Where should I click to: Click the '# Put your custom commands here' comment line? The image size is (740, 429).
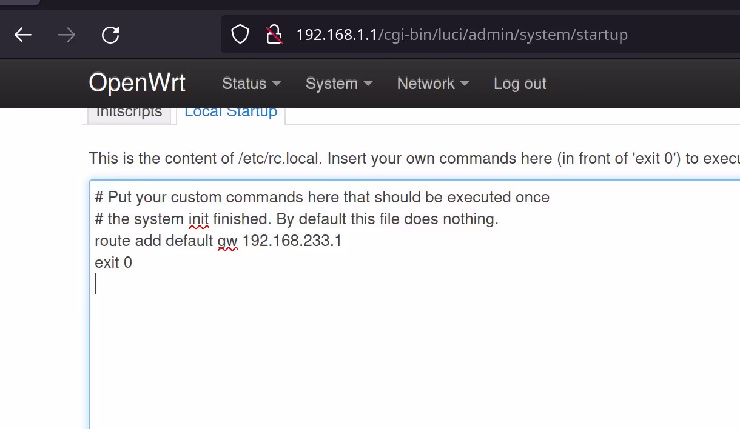322,197
